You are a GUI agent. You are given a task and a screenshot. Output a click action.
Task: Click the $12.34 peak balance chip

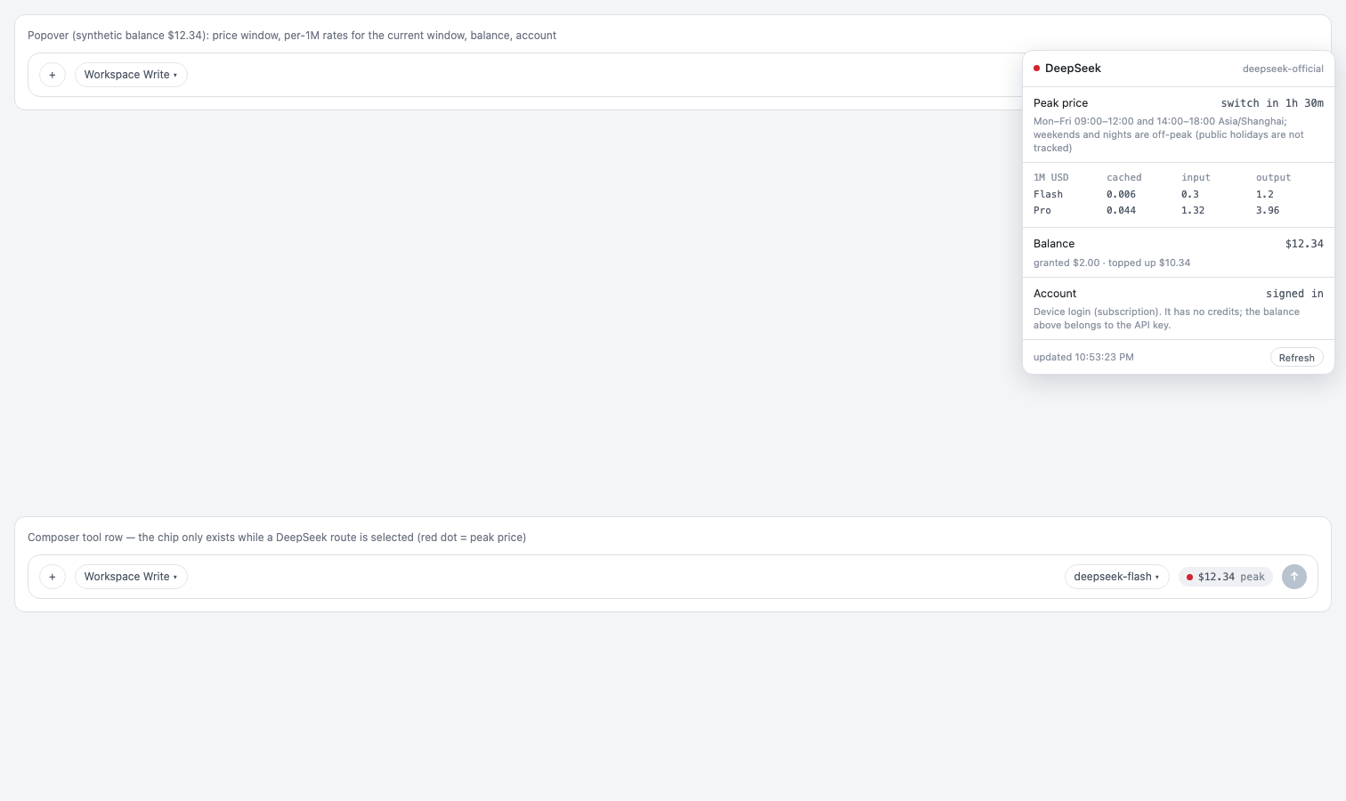pos(1226,577)
